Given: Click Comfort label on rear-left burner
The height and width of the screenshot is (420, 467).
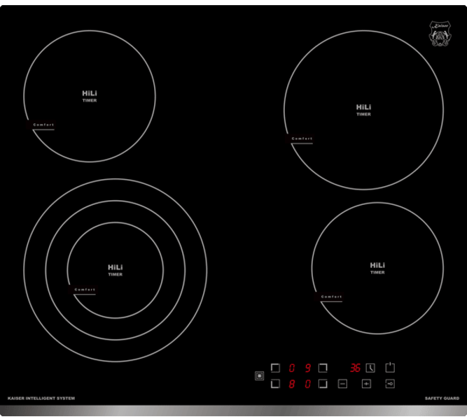Looking at the screenshot, I should coord(43,125).
